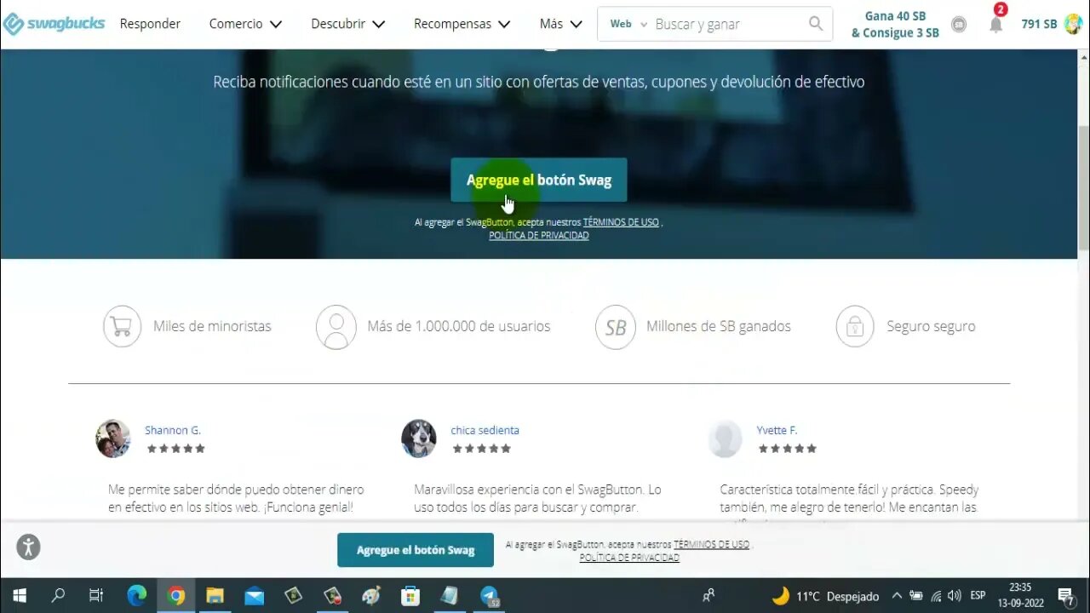The height and width of the screenshot is (613, 1090).
Task: Open volume control in system tray
Action: pos(955,596)
